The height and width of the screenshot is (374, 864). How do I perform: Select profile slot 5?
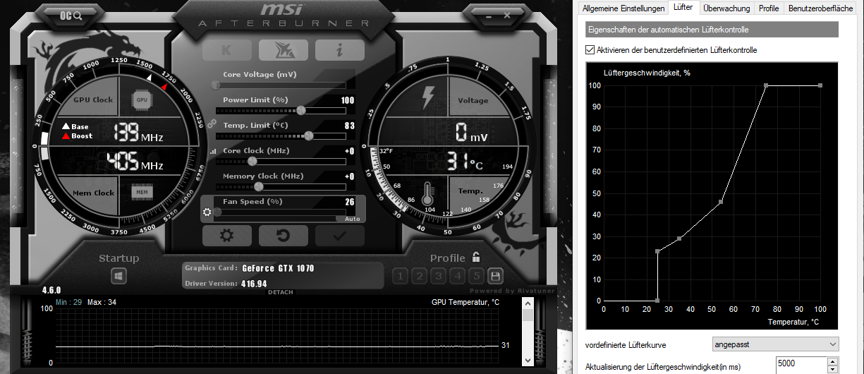coord(477,276)
